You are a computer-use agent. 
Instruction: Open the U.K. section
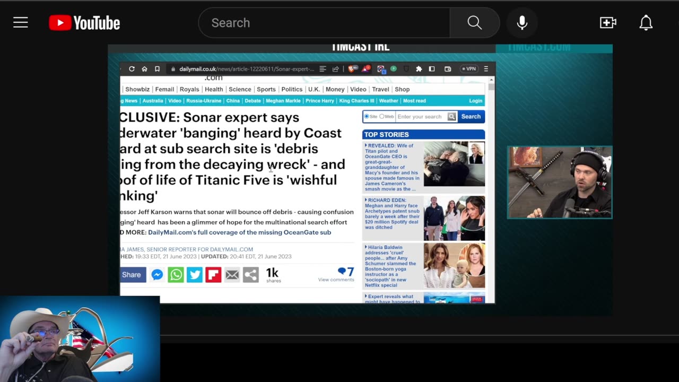coord(314,89)
